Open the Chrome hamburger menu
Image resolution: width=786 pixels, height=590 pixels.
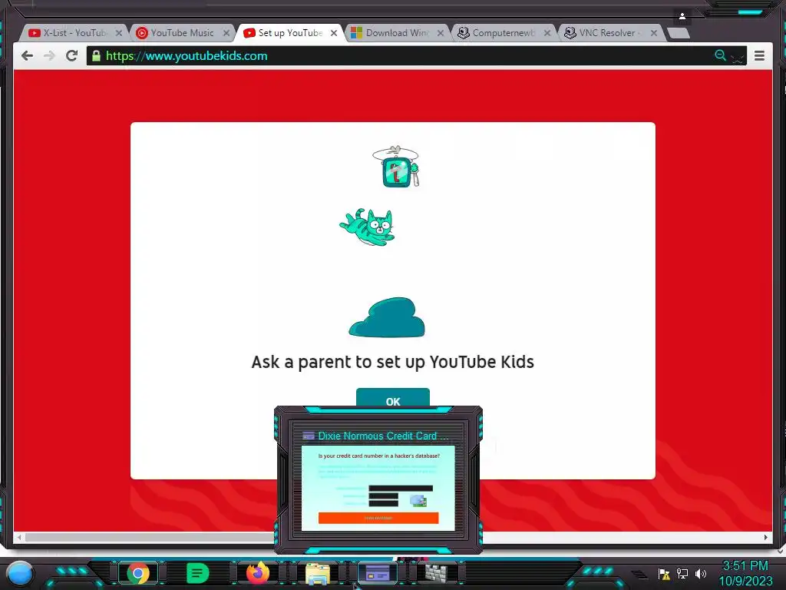759,55
